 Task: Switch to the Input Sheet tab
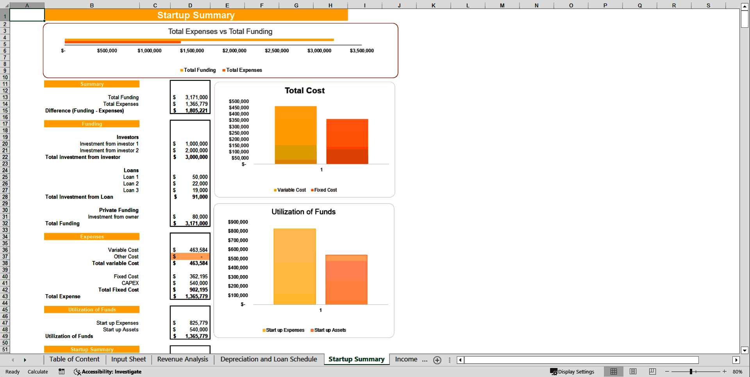pos(128,359)
